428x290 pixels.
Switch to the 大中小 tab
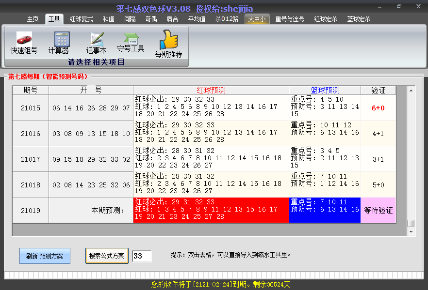[257, 19]
